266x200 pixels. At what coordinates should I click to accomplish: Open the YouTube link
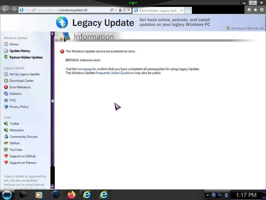pyautogui.click(x=16, y=150)
